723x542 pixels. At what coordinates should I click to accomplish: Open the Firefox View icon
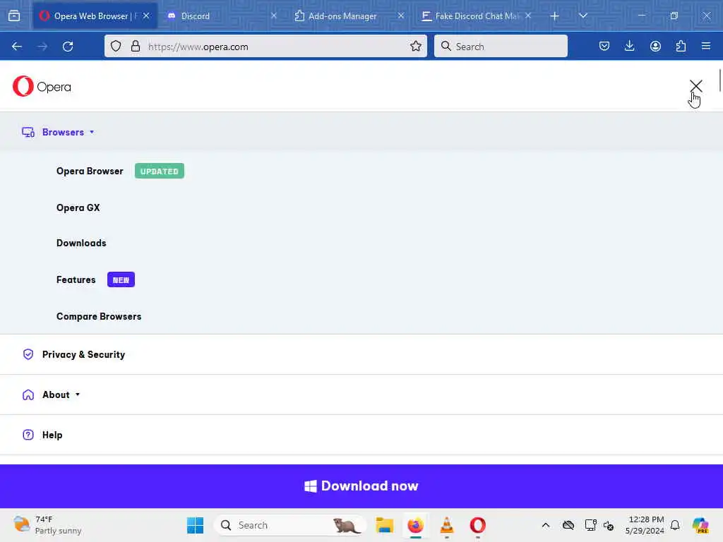[14, 16]
